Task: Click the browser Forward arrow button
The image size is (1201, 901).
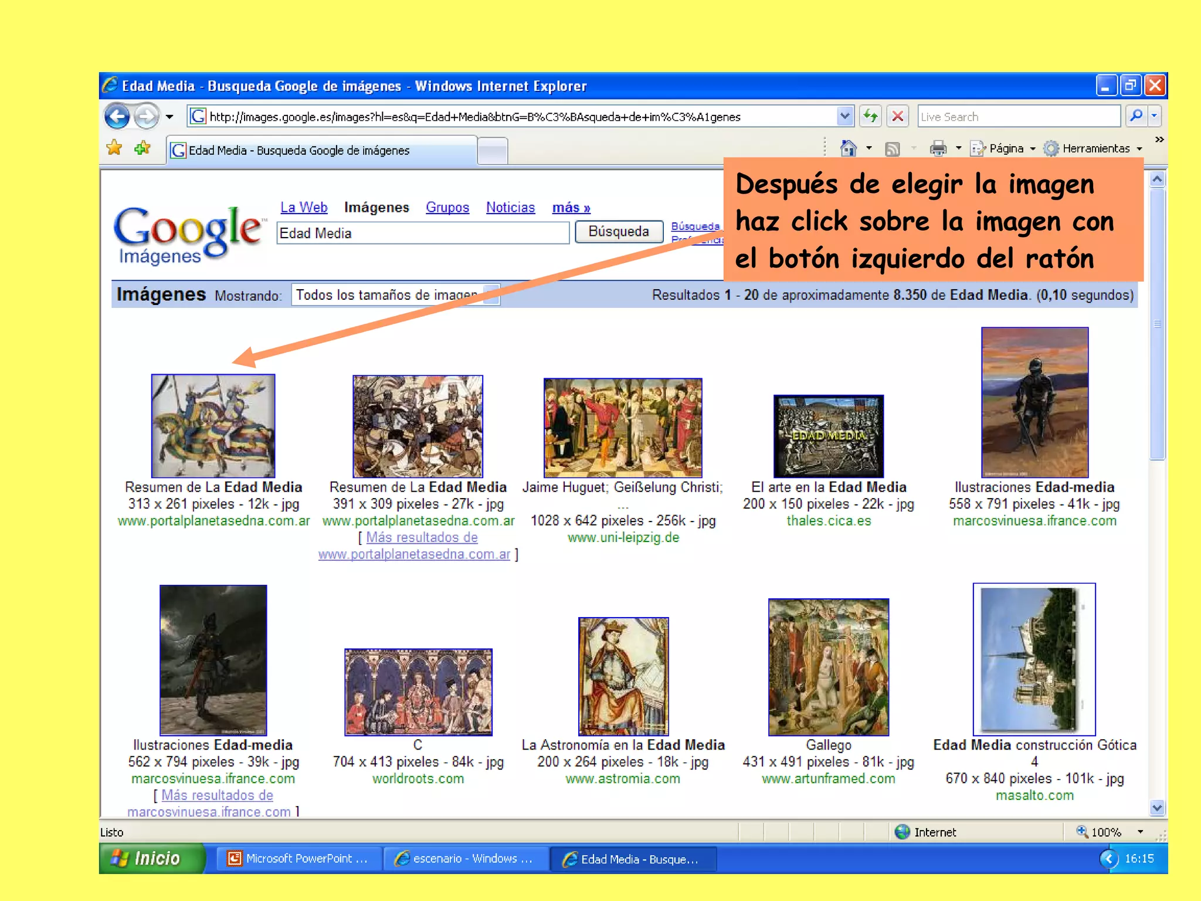Action: point(146,116)
